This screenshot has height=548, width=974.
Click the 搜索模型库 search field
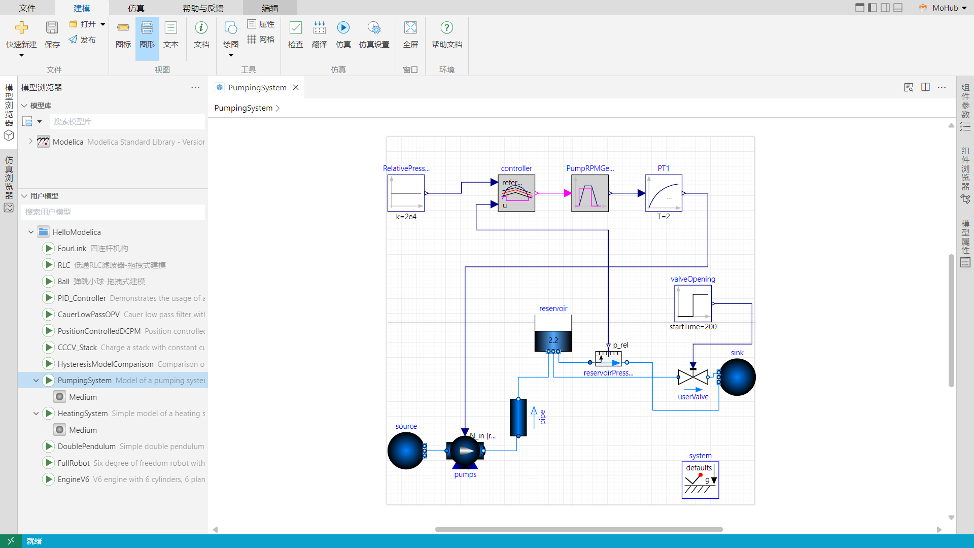click(x=127, y=121)
